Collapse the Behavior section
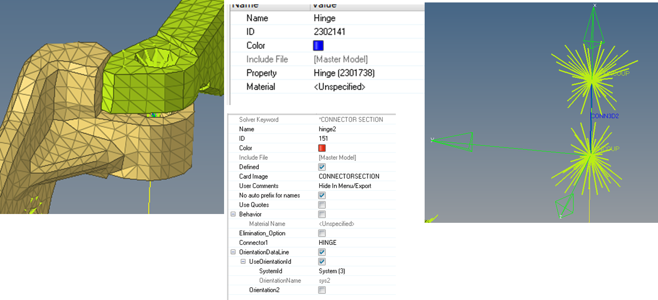 point(233,214)
